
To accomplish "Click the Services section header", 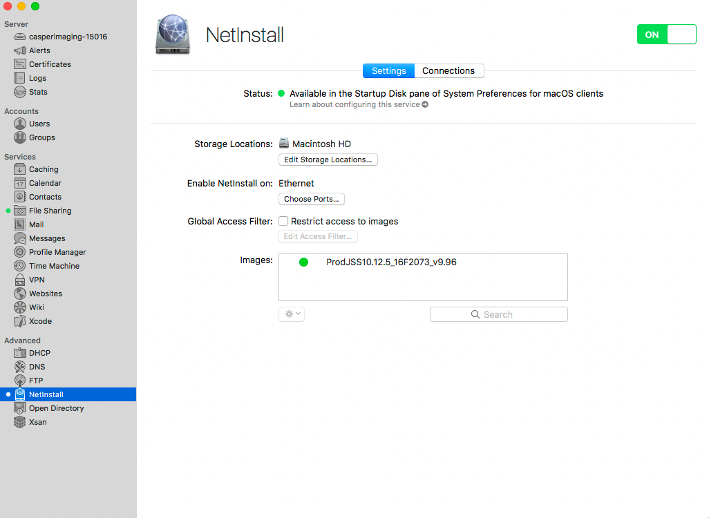I will point(20,157).
